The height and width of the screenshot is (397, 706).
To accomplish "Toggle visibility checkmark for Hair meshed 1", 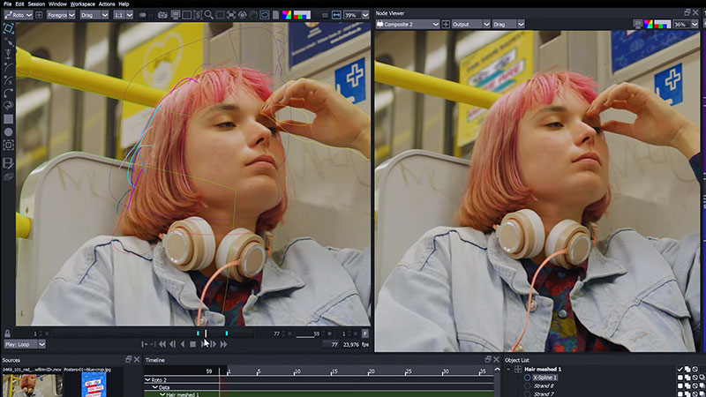I will click(680, 369).
